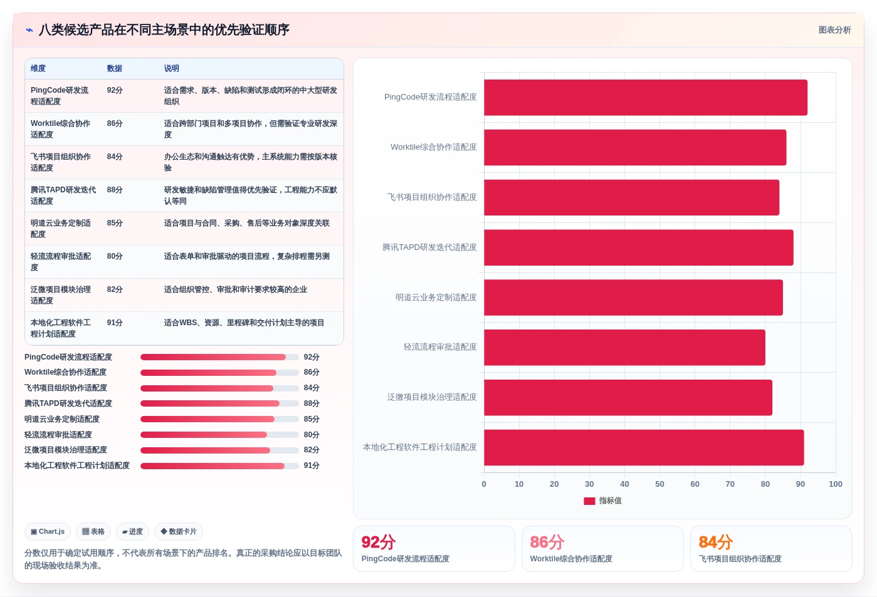Screen dimensions: 877x597
Task: Toggle the 指标值 legend swatch
Action: pyautogui.click(x=589, y=501)
